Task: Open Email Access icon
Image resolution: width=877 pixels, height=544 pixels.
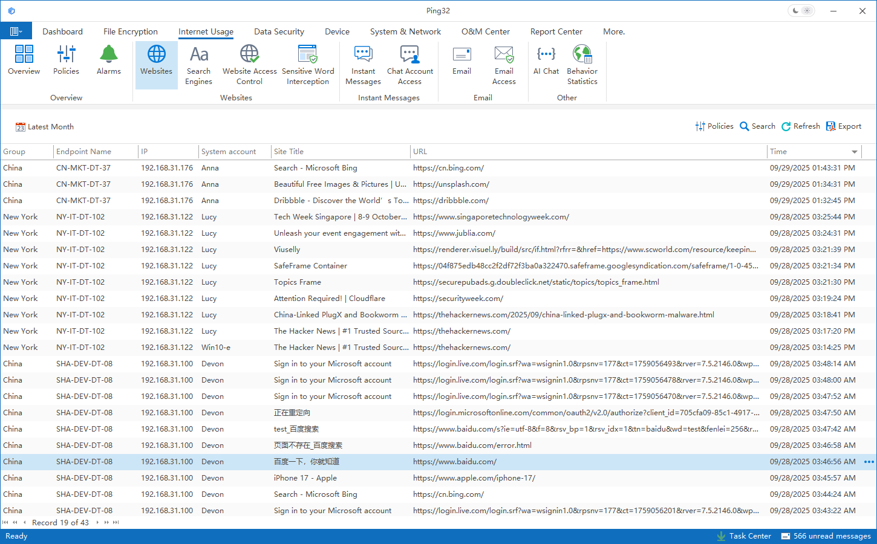Action: click(x=504, y=65)
